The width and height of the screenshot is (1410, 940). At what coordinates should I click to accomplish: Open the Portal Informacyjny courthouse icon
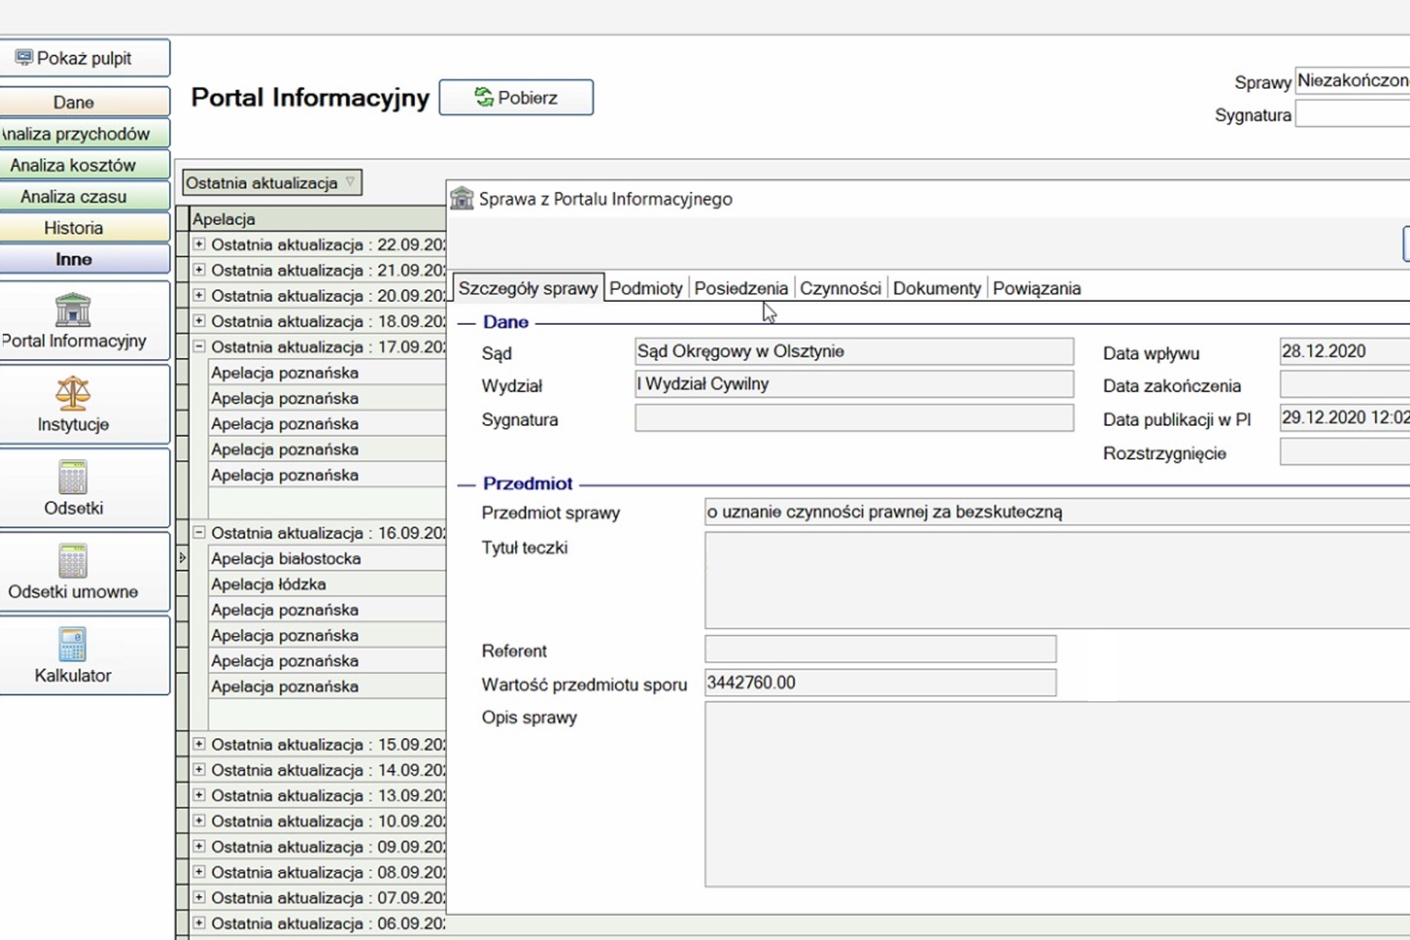pos(73,310)
